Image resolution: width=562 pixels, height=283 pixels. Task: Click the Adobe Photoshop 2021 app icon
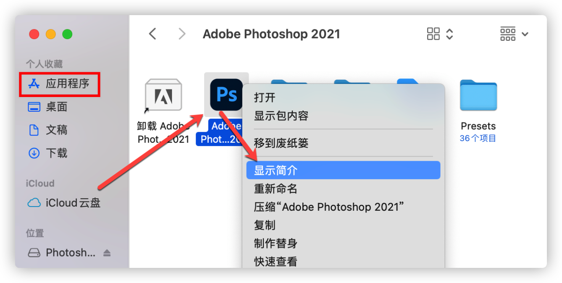coord(226,95)
